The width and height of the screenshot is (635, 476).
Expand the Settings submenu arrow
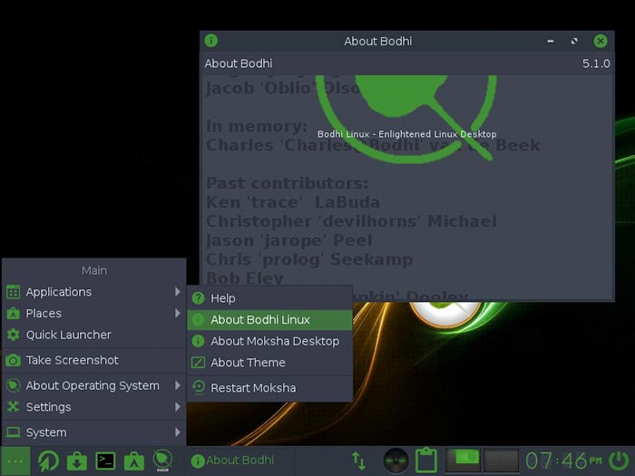pyautogui.click(x=178, y=407)
